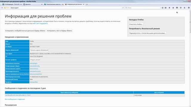Click the User Agent string value
Image resolution: width=191 pixels, height=107 pixels.
(50, 53)
